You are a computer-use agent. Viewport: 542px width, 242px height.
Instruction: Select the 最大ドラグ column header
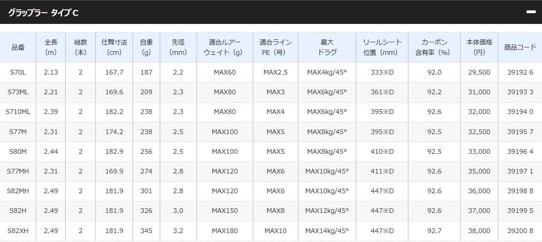(327, 47)
